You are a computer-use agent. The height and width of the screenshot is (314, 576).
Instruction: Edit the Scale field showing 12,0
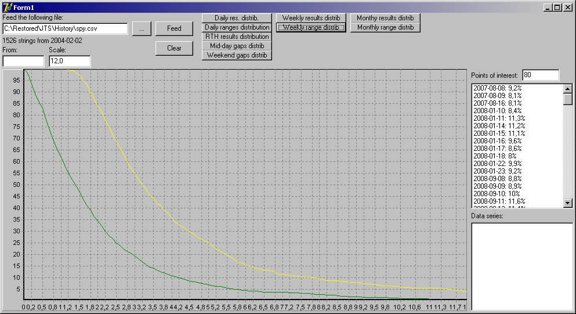(x=70, y=61)
